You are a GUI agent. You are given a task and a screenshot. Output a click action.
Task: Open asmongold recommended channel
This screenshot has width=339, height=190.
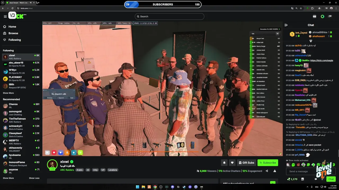tap(21, 113)
